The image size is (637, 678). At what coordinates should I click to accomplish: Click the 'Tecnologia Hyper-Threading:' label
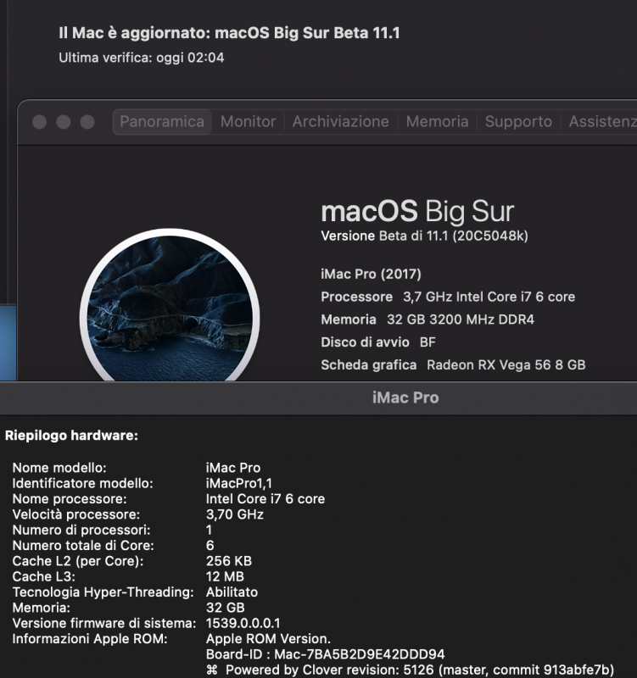point(103,592)
